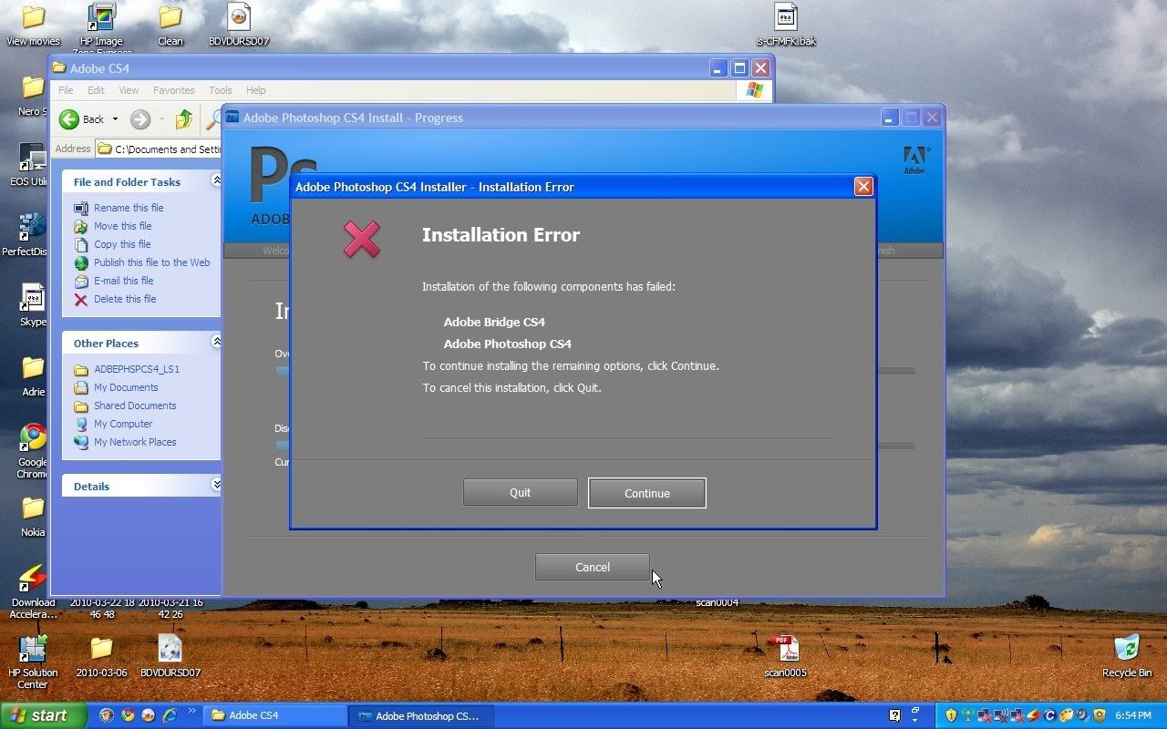Select the Recycle Bin

tap(1127, 656)
